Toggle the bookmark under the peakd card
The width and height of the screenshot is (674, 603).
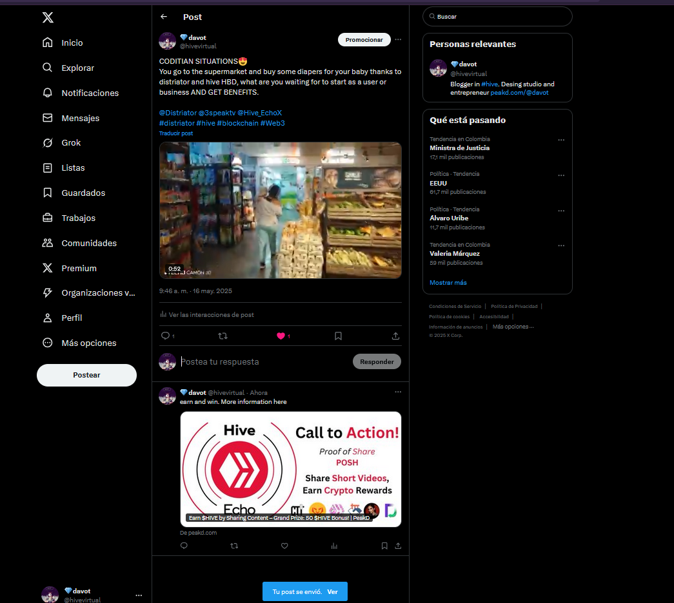pos(384,546)
